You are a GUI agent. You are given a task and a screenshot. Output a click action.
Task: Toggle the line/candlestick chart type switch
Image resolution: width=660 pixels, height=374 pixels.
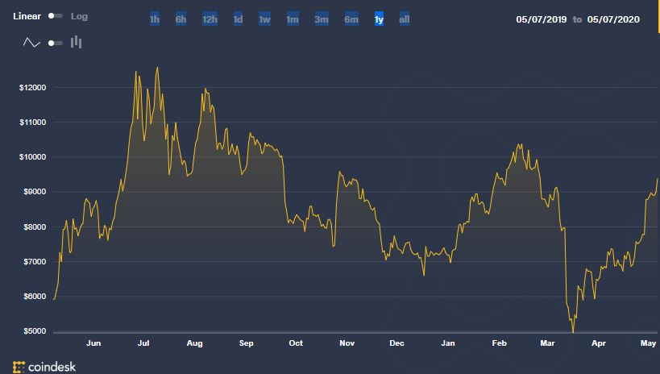click(55, 43)
